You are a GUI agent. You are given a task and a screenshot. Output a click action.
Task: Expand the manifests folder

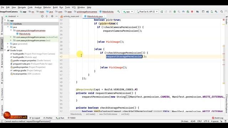pyautogui.click(x=8, y=24)
